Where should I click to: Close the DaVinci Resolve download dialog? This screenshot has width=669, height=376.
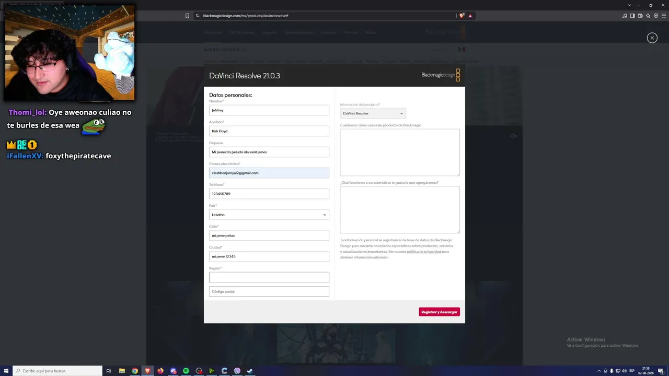tap(652, 38)
